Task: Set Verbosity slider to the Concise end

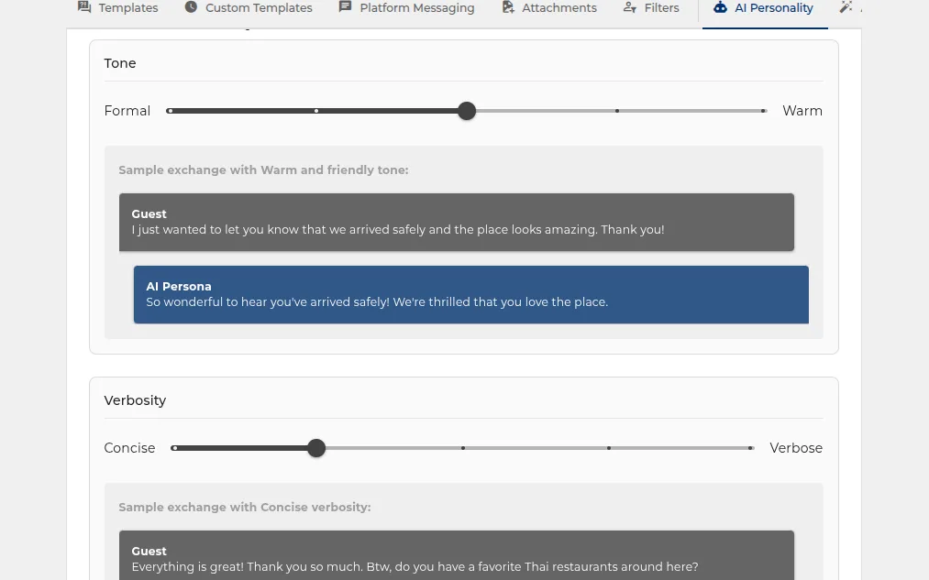Action: [174, 448]
